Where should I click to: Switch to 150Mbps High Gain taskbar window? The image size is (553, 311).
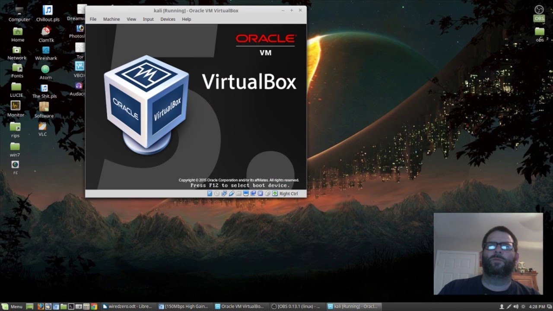coord(184,307)
